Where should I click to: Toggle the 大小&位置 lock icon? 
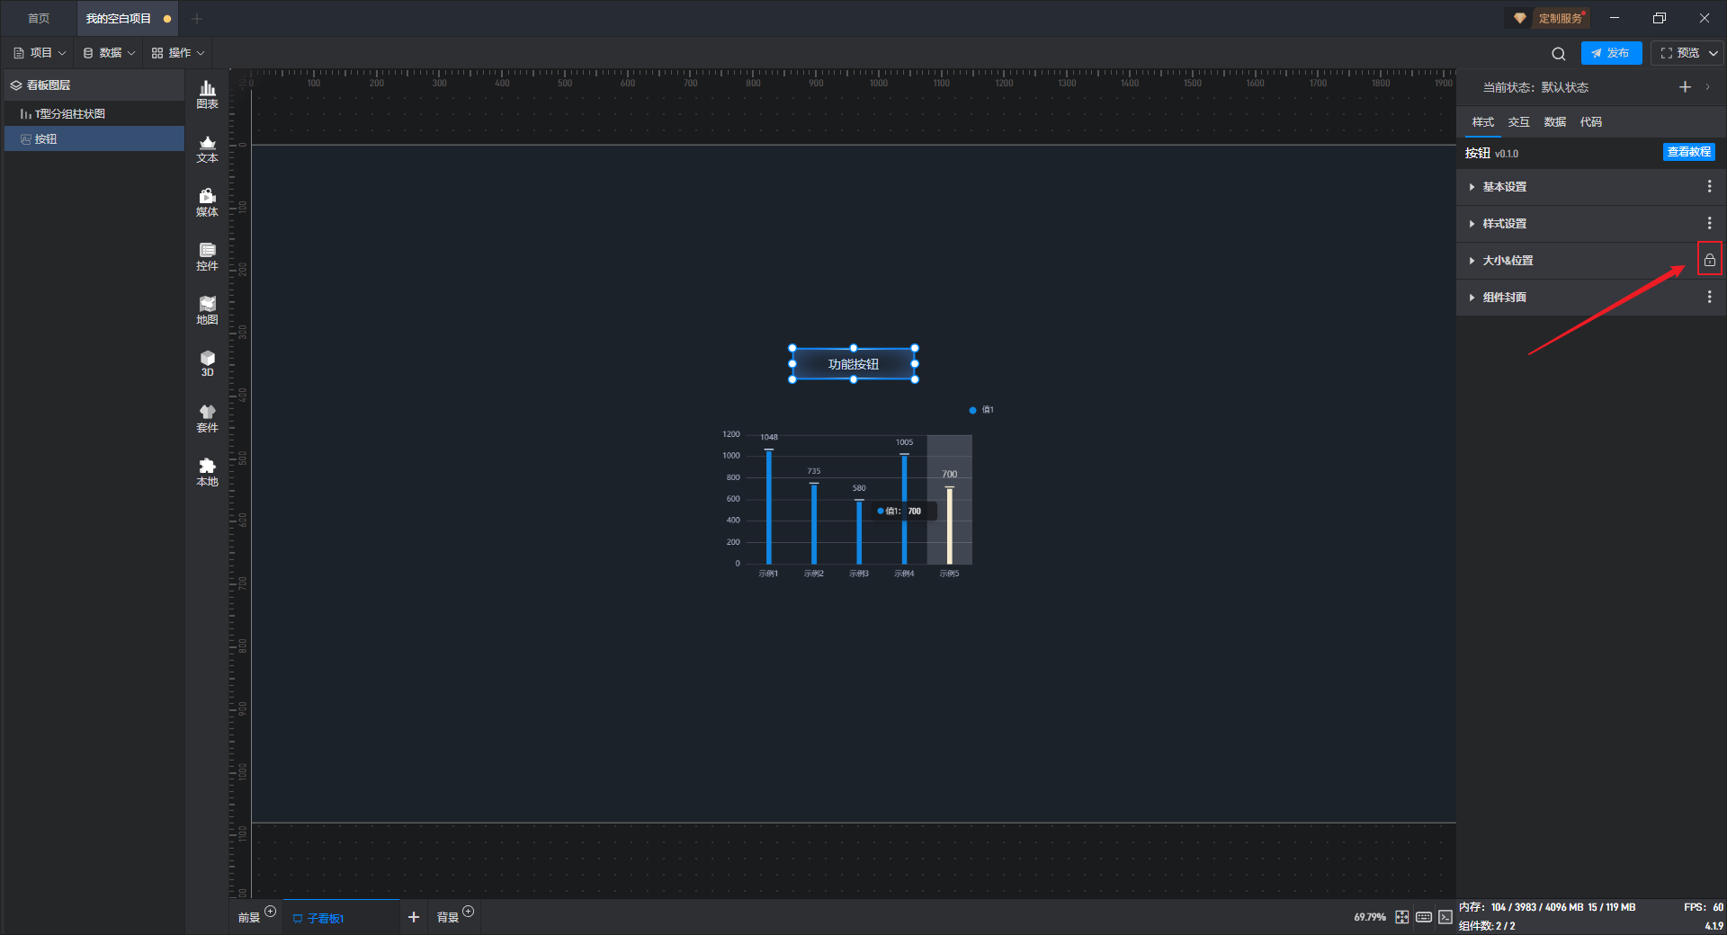point(1710,260)
